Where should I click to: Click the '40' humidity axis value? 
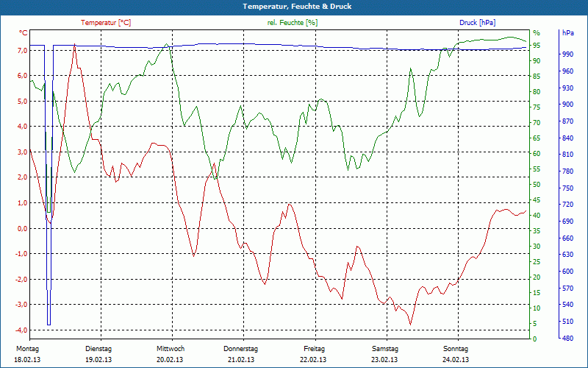pyautogui.click(x=537, y=215)
